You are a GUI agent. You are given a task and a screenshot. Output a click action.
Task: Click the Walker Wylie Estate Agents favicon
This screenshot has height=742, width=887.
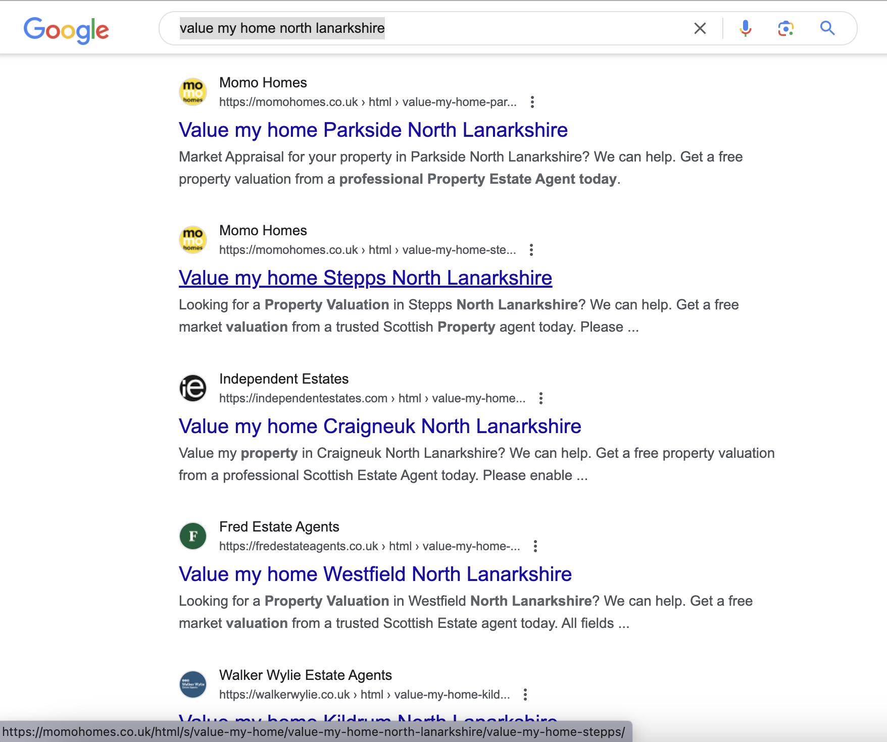[193, 684]
